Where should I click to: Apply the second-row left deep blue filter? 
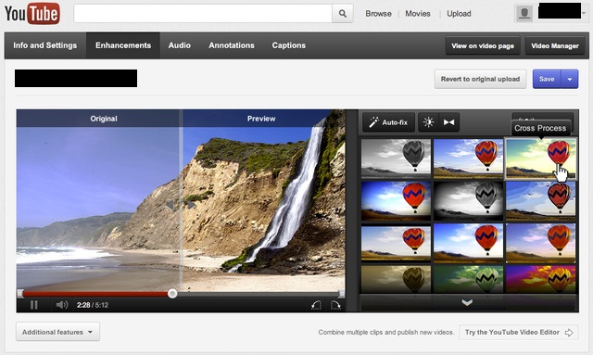pos(396,200)
